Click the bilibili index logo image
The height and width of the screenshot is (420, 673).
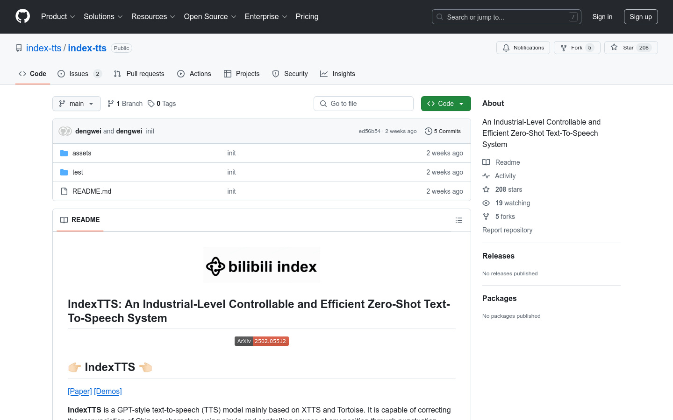(262, 265)
